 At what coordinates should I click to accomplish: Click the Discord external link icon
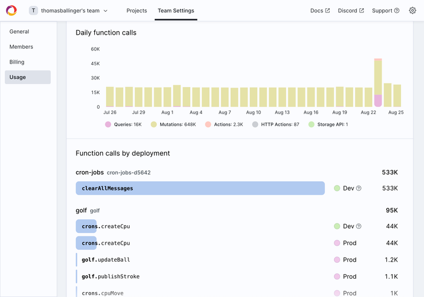tap(362, 11)
